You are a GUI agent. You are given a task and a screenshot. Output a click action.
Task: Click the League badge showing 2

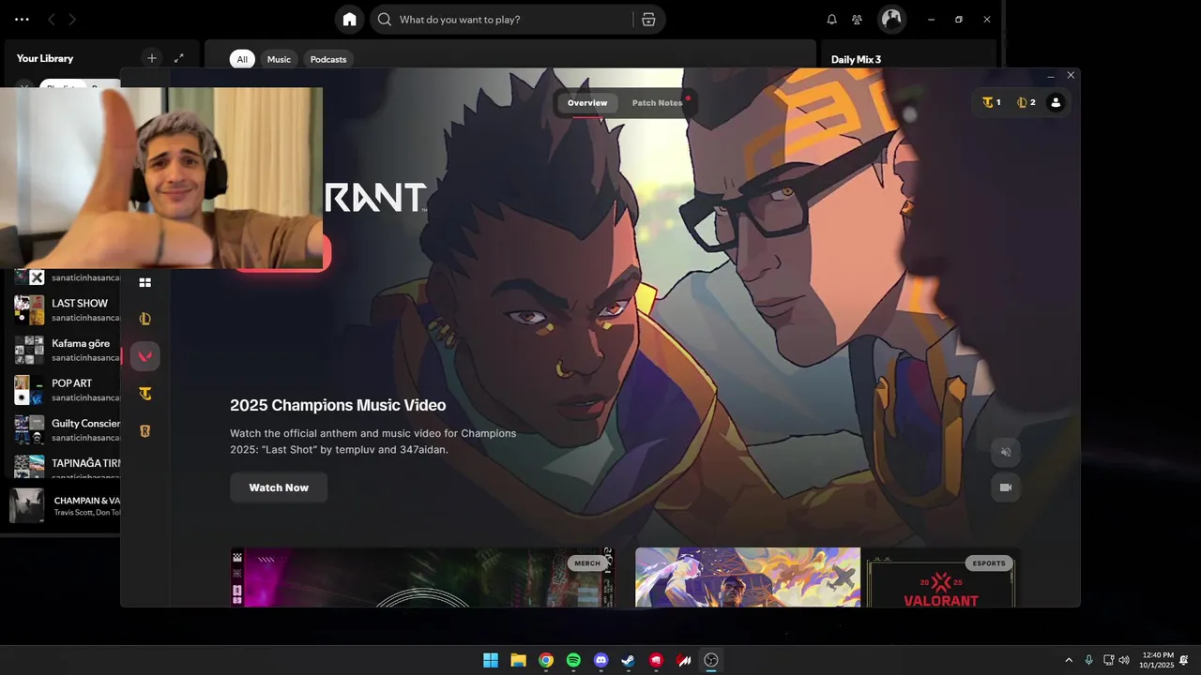click(x=1026, y=102)
